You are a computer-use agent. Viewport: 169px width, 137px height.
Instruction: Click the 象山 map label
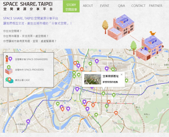pos(138,107)
